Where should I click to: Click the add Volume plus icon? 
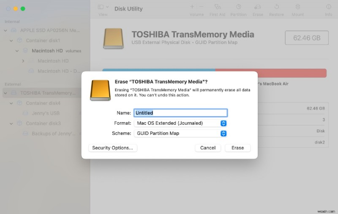[192, 7]
